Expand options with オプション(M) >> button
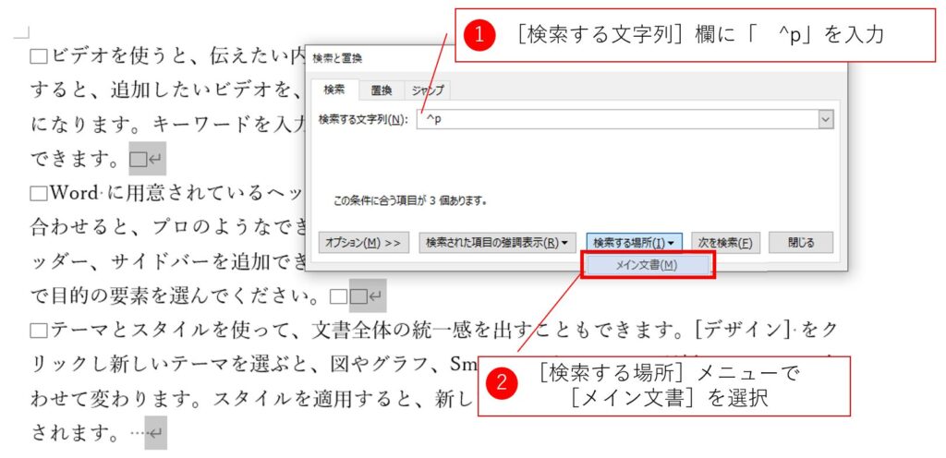Image resolution: width=946 pixels, height=458 pixels. pyautogui.click(x=364, y=243)
